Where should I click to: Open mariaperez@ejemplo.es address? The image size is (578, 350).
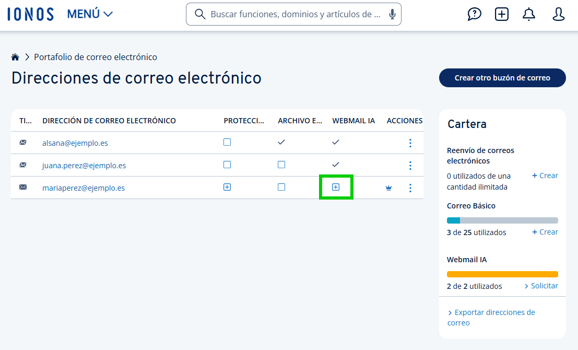coord(84,188)
